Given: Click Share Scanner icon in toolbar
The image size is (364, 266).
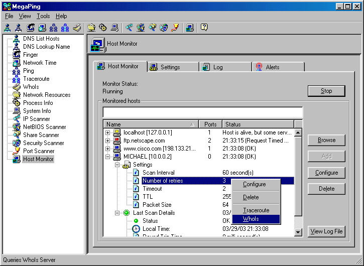Looking at the screenshot, I should pyautogui.click(x=152, y=28).
